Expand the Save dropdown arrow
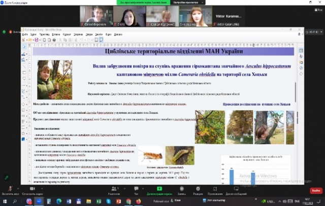This screenshot has height=206, width=325. pos(40,40)
